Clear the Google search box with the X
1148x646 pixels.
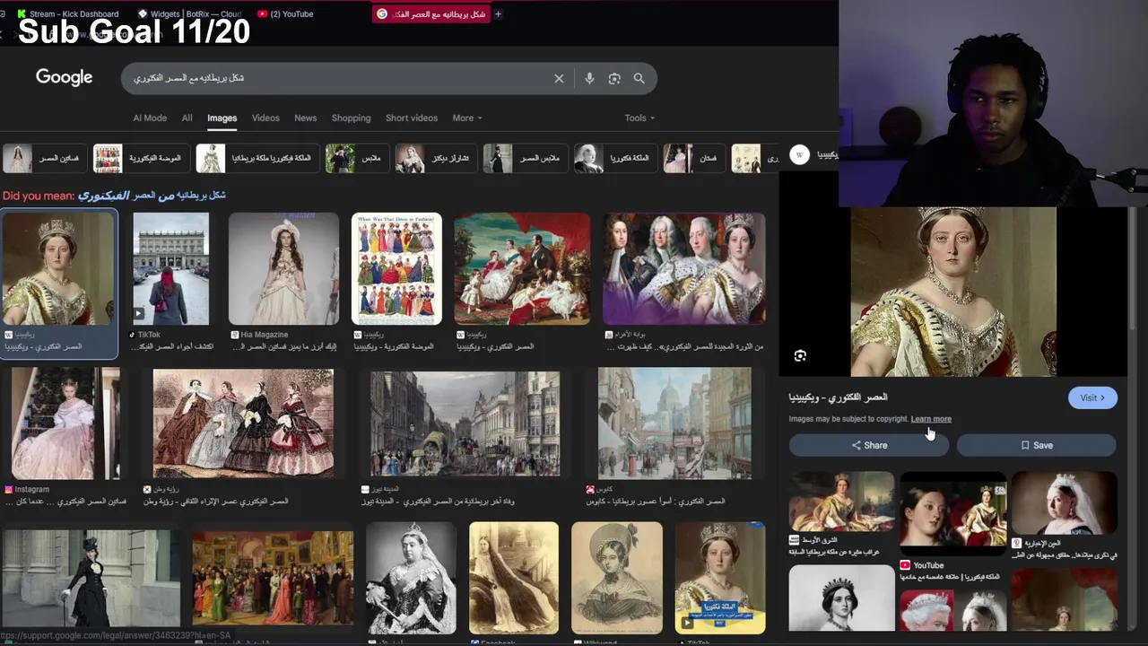(x=559, y=79)
